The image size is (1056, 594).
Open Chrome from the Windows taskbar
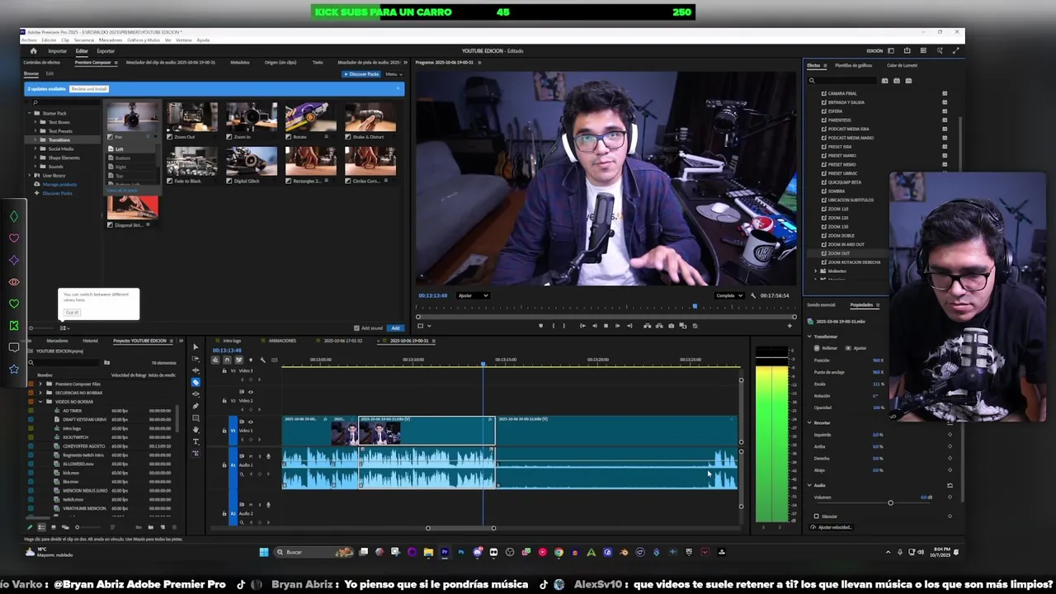tap(559, 552)
